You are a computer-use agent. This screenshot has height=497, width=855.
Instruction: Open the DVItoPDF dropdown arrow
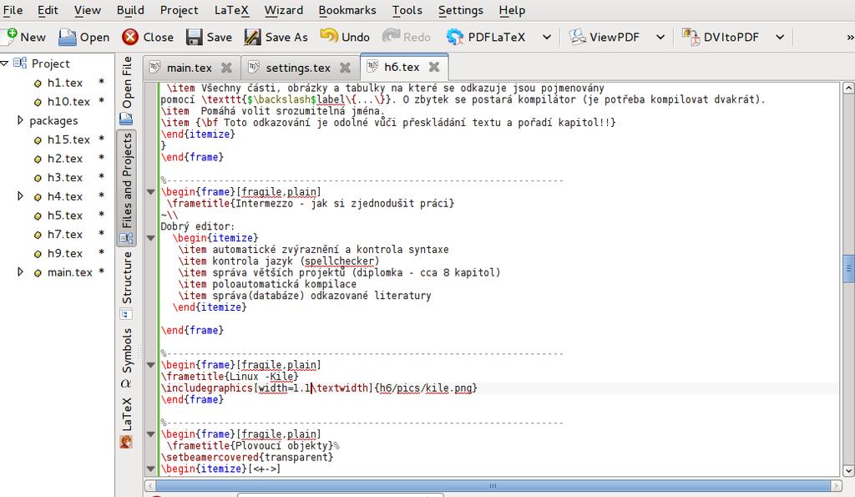pyautogui.click(x=781, y=37)
